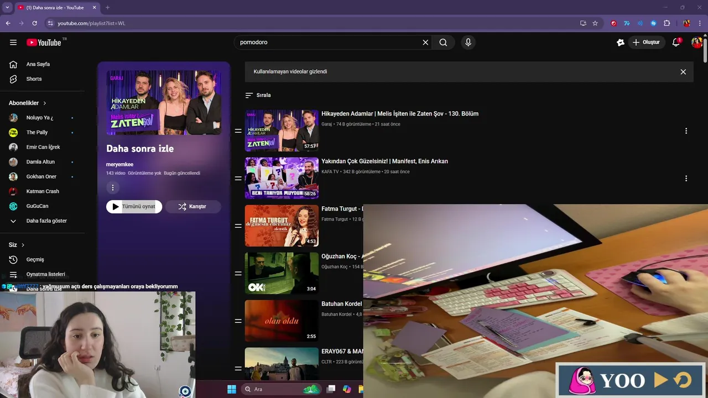Open the browser extensions puzzle menu
708x398 pixels.
(667, 23)
